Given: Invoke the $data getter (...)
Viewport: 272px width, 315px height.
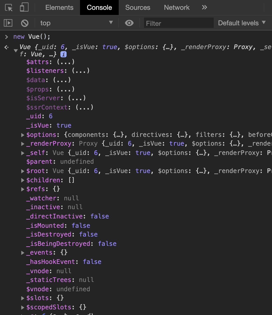Looking at the screenshot, I should point(62,80).
